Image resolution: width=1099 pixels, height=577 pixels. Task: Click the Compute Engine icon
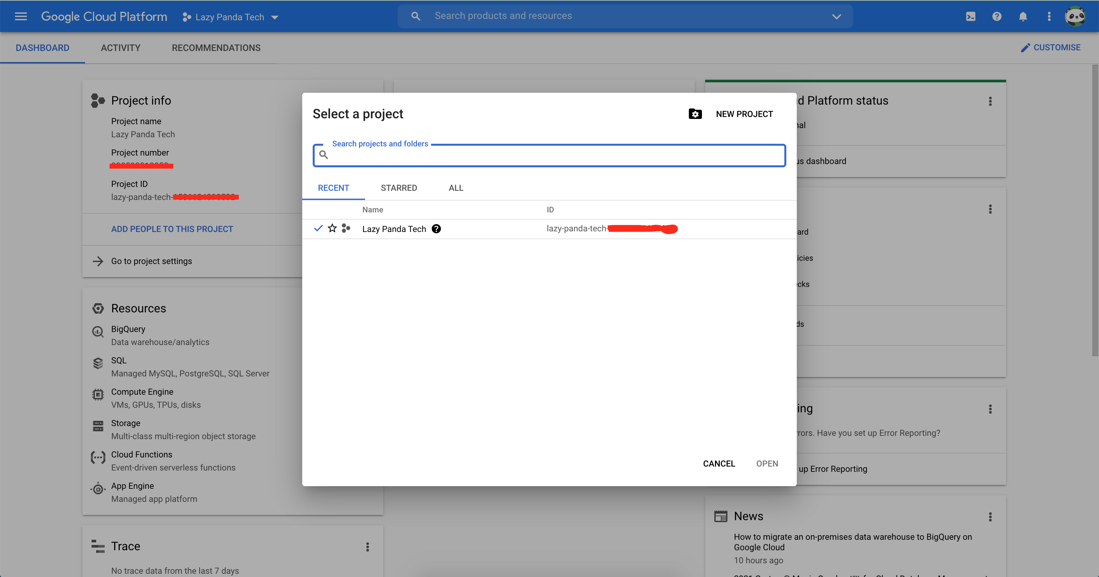[98, 395]
